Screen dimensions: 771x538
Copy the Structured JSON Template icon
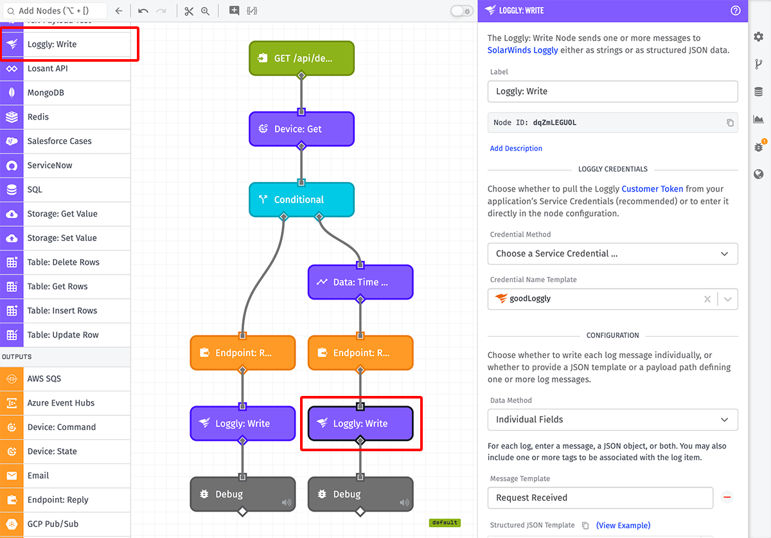click(585, 525)
